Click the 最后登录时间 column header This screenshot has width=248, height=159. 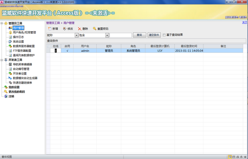(x=189, y=46)
